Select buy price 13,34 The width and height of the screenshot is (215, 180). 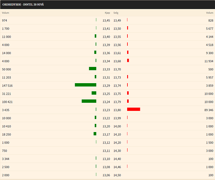(x=106, y=61)
